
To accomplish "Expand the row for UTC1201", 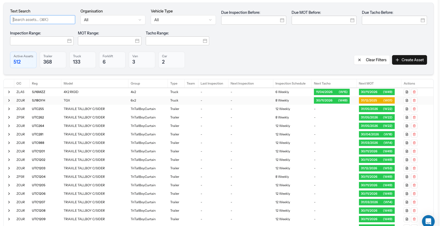I will pos(9,151).
